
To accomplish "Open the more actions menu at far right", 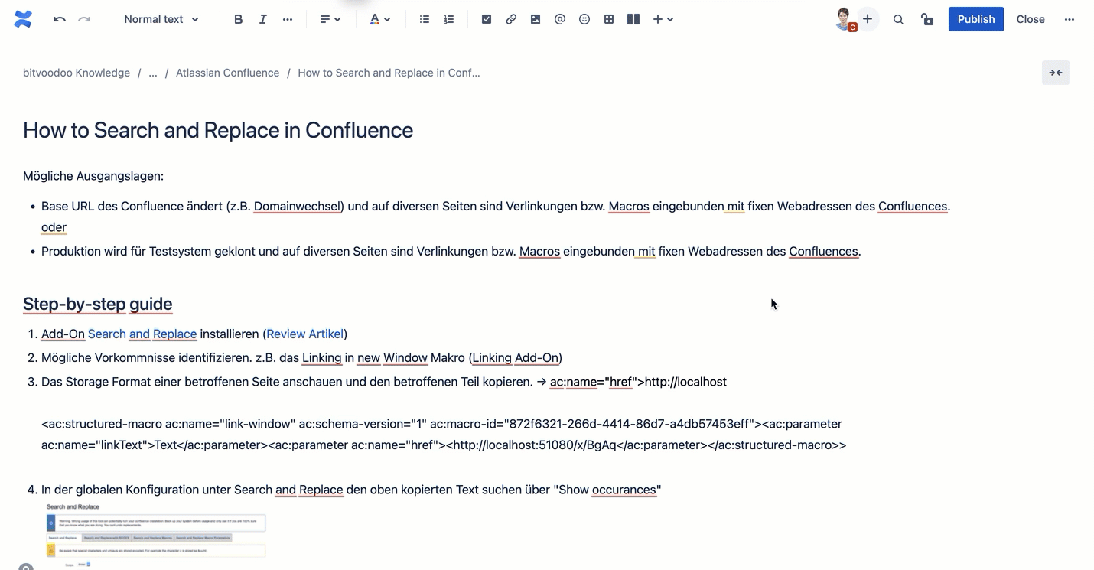I will (1070, 19).
